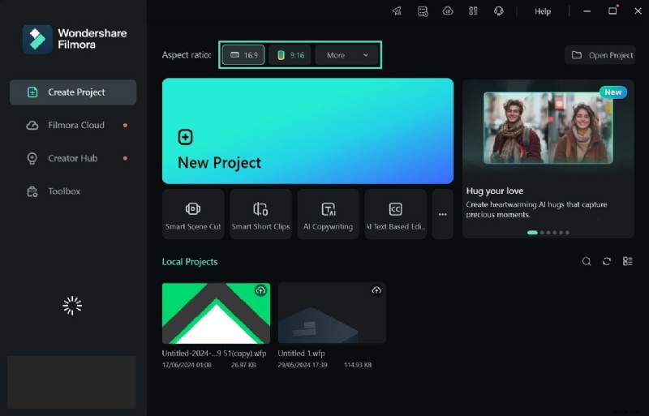Launch the Smart Short Clips tool
Image resolution: width=649 pixels, height=416 pixels.
coord(260,214)
